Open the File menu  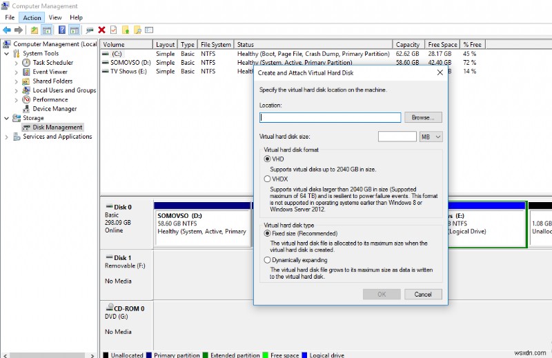pos(10,17)
